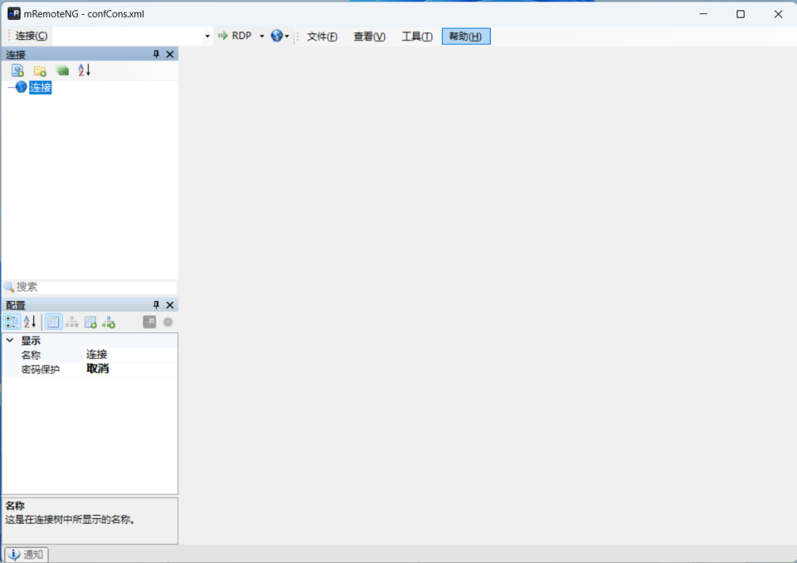797x563 pixels.
Task: Close the 配置 panel
Action: click(x=170, y=305)
